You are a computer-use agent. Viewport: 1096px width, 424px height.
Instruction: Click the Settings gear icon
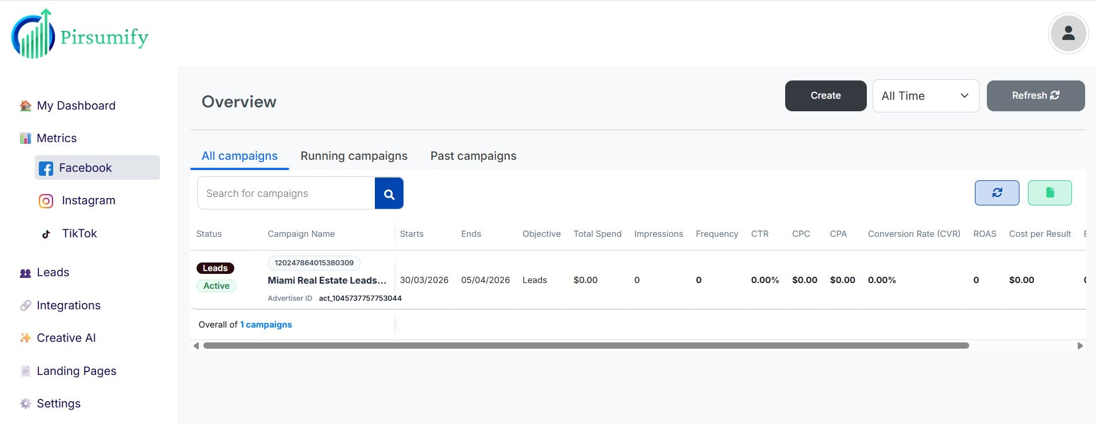[x=26, y=403]
